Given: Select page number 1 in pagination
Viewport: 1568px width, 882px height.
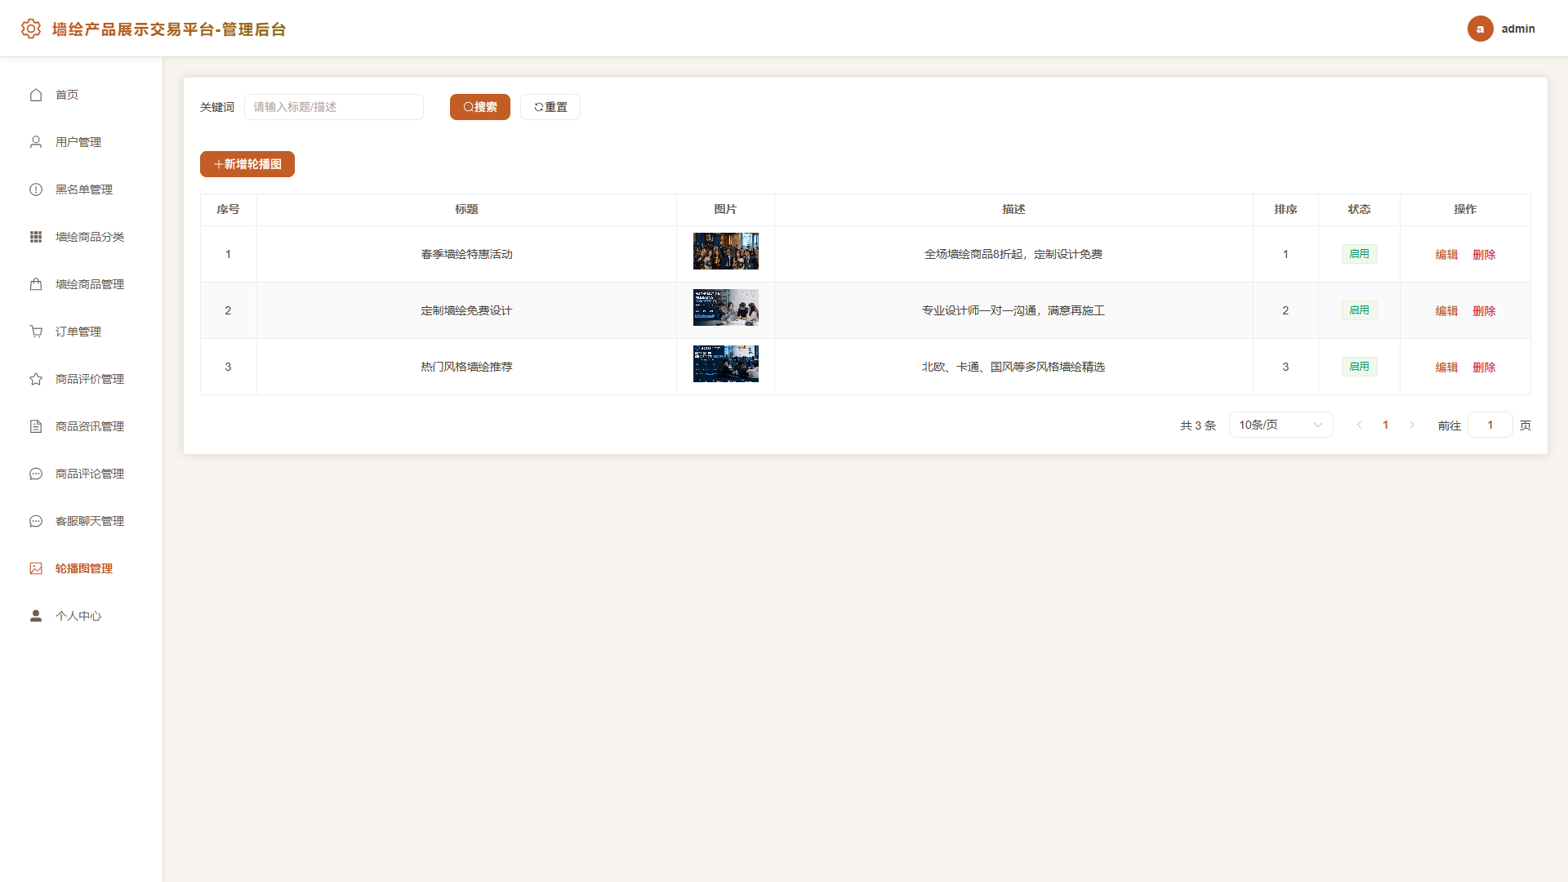Looking at the screenshot, I should point(1386,425).
